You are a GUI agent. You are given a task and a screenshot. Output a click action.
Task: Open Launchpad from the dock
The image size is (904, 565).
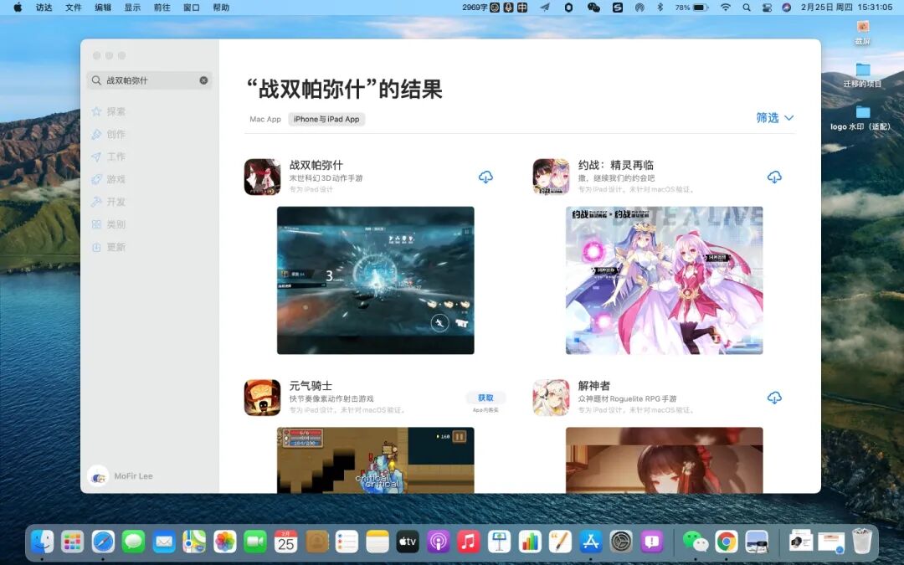pos(73,542)
